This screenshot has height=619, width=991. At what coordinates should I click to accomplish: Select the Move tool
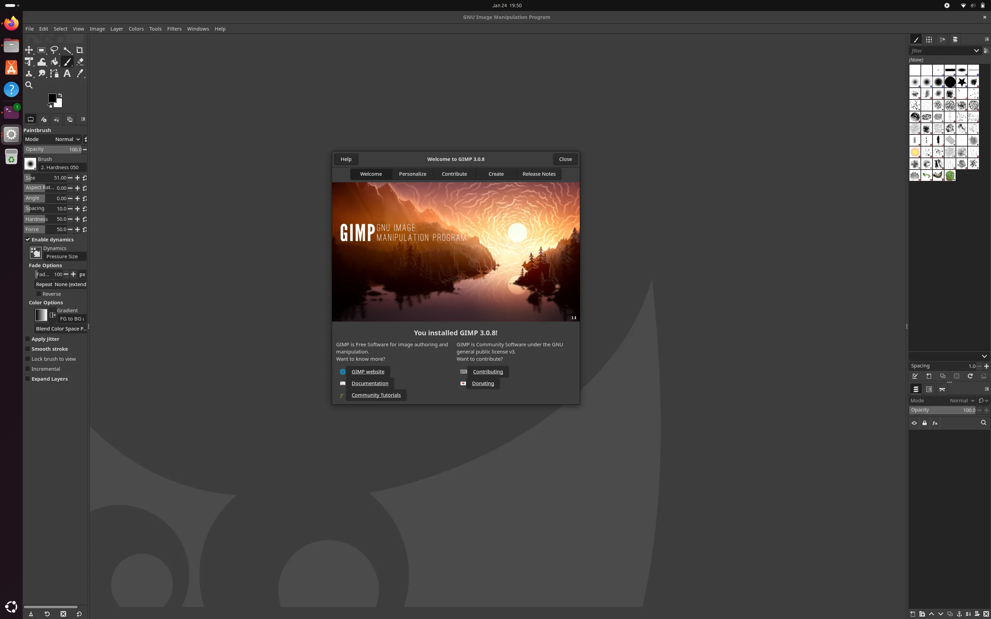click(29, 50)
